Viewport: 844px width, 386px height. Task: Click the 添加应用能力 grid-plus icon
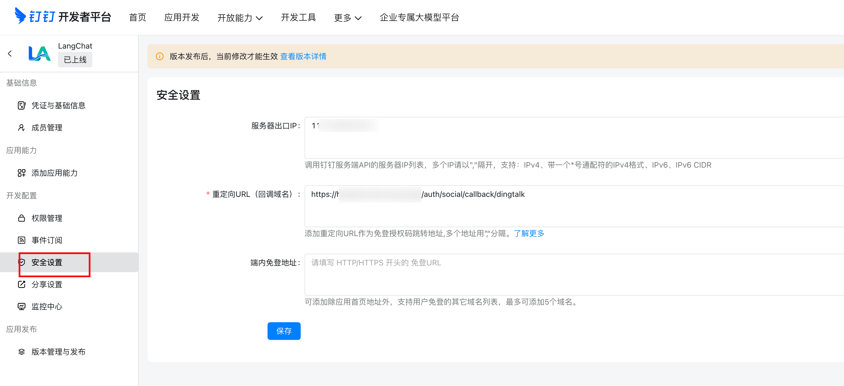pos(21,173)
